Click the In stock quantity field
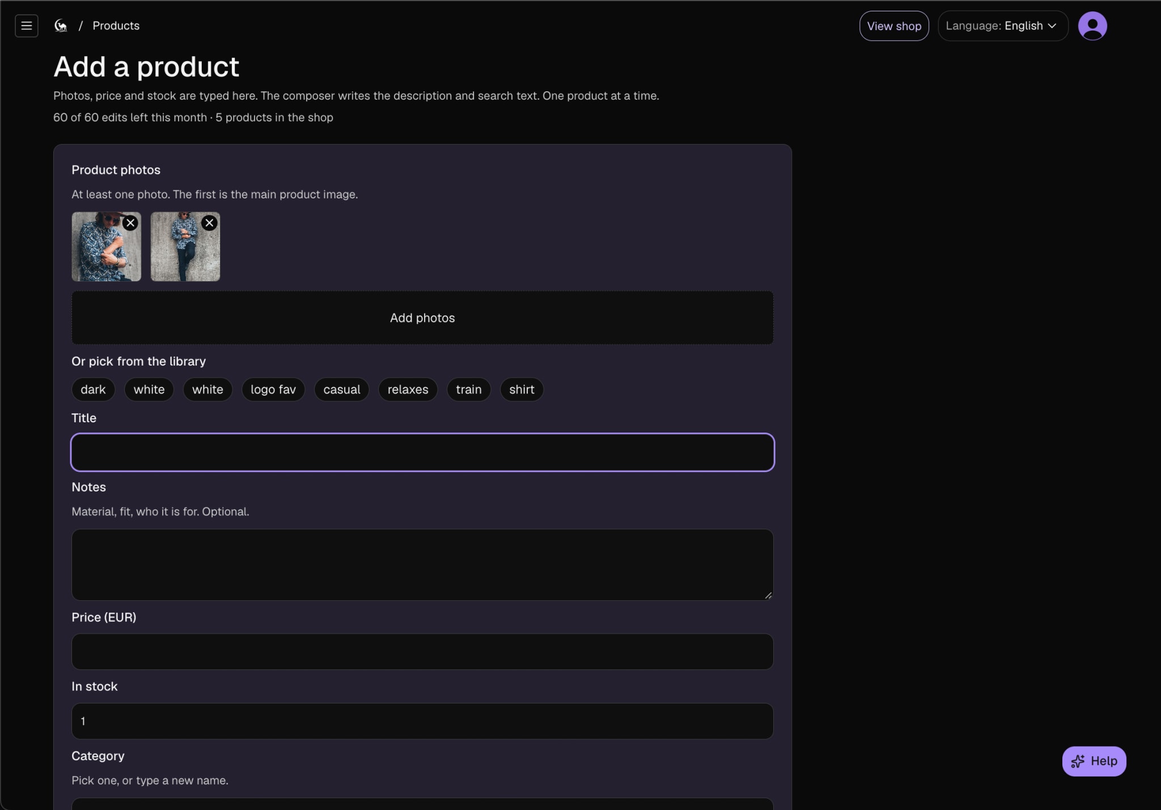Screen dimensions: 1161x810 coord(422,721)
